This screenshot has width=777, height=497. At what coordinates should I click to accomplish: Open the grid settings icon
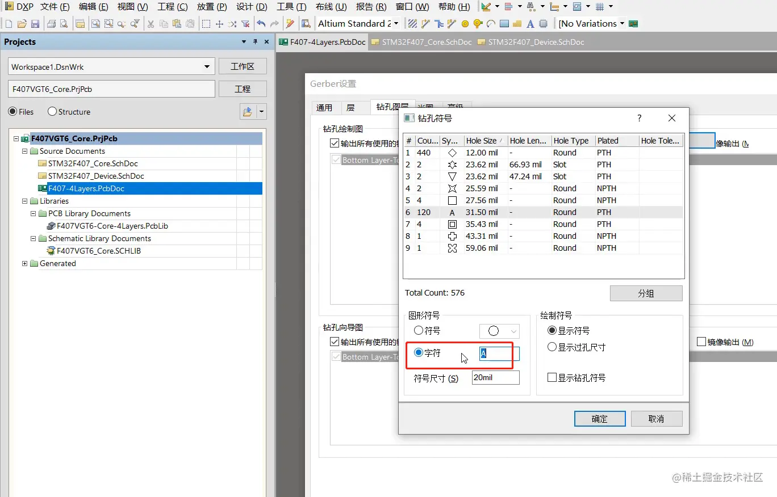point(599,7)
